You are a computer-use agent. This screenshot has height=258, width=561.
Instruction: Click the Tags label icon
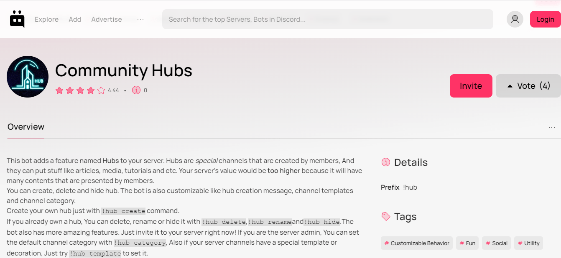coord(386,217)
